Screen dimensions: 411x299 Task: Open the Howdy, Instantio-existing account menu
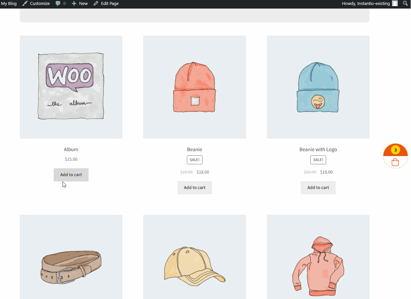point(370,3)
